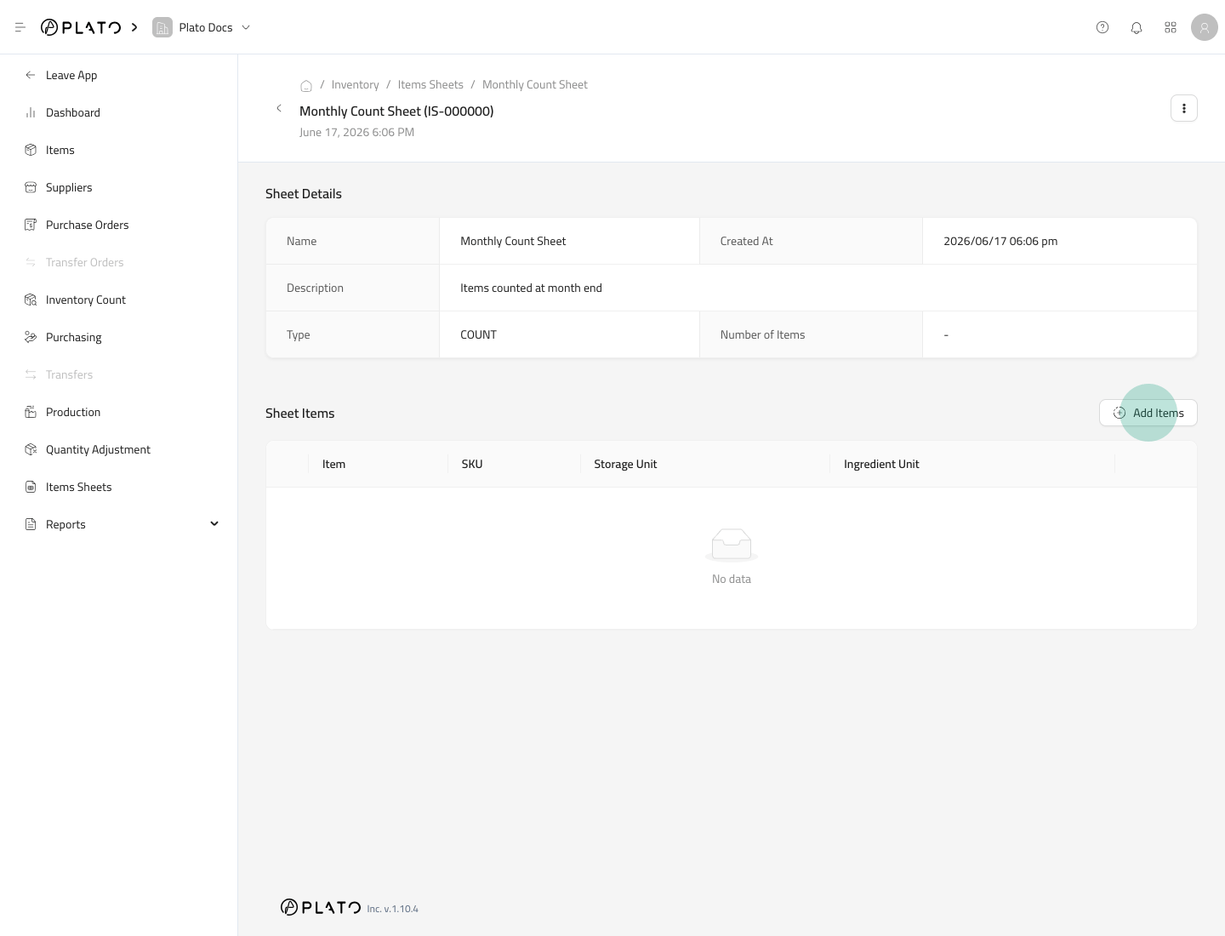The width and height of the screenshot is (1225, 936).
Task: Expand the Reports submenu chevron
Action: (x=214, y=523)
